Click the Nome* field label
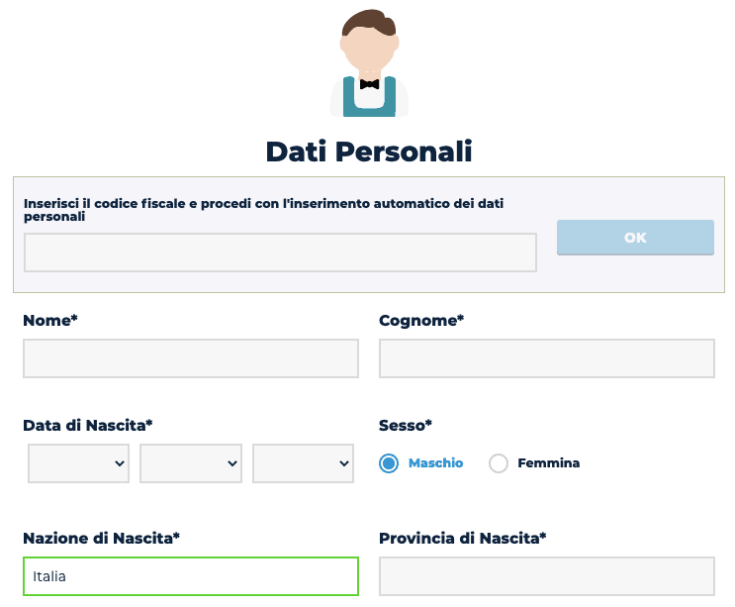735x607 pixels. pyautogui.click(x=50, y=321)
